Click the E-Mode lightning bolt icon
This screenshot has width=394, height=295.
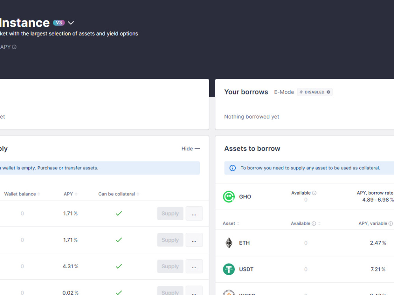(301, 92)
